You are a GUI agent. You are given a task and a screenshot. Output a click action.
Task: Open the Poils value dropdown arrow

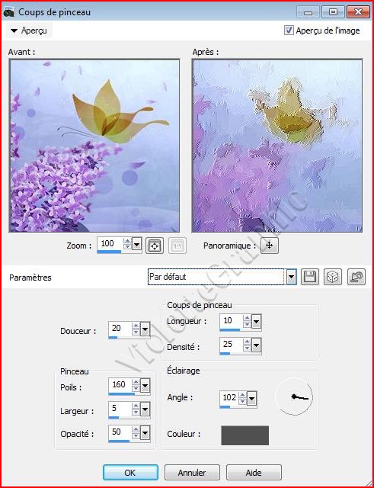[145, 386]
